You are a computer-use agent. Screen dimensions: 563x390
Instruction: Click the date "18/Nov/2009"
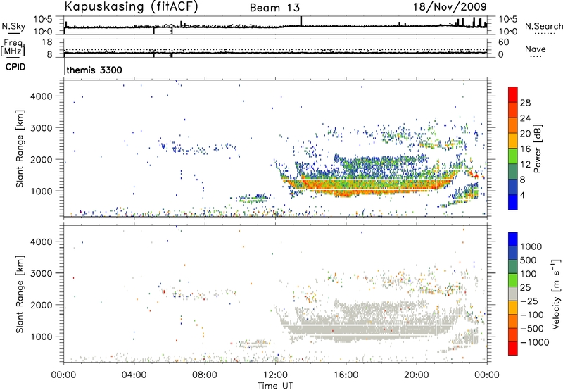[450, 6]
